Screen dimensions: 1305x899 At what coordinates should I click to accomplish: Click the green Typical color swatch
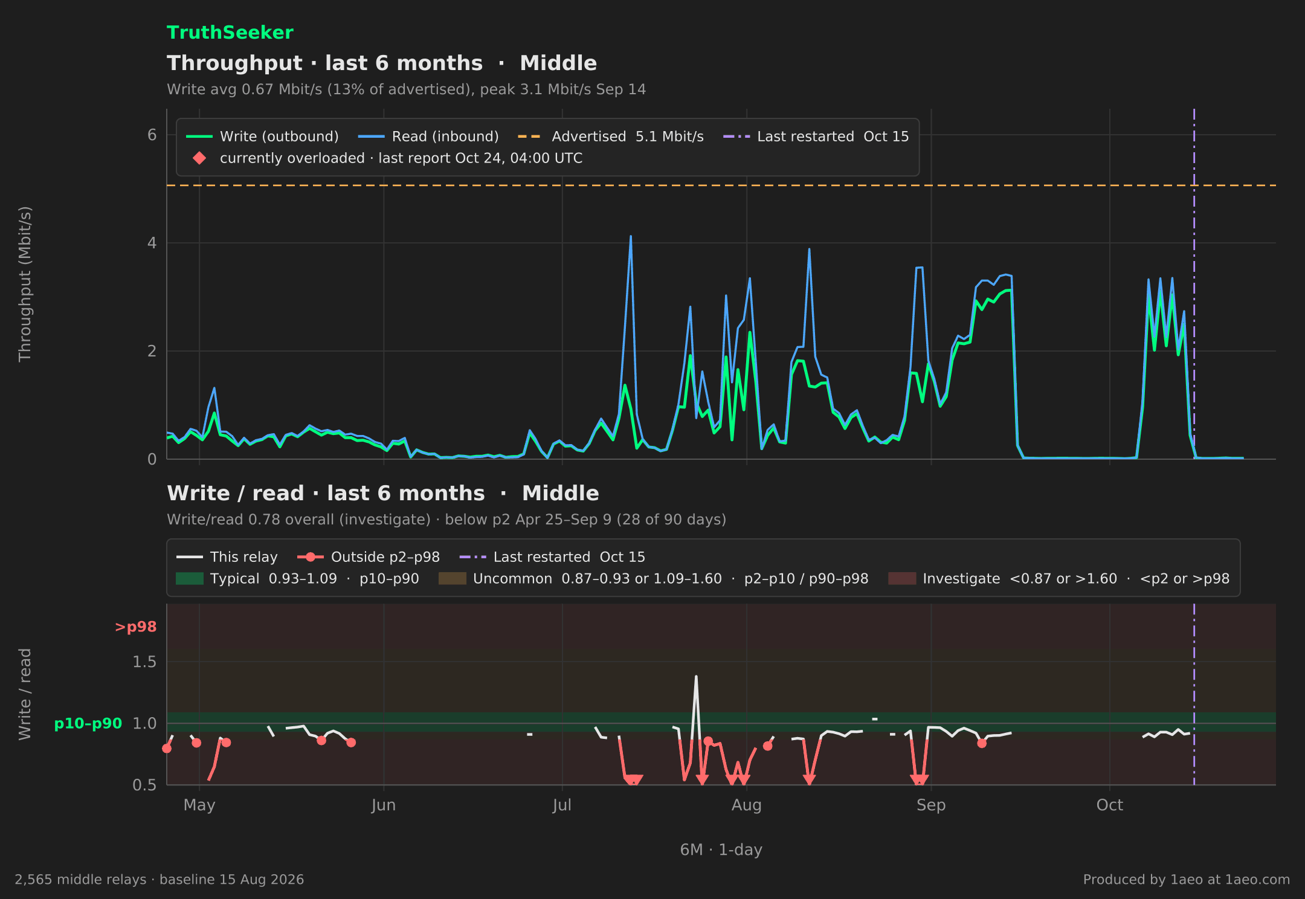(x=190, y=579)
